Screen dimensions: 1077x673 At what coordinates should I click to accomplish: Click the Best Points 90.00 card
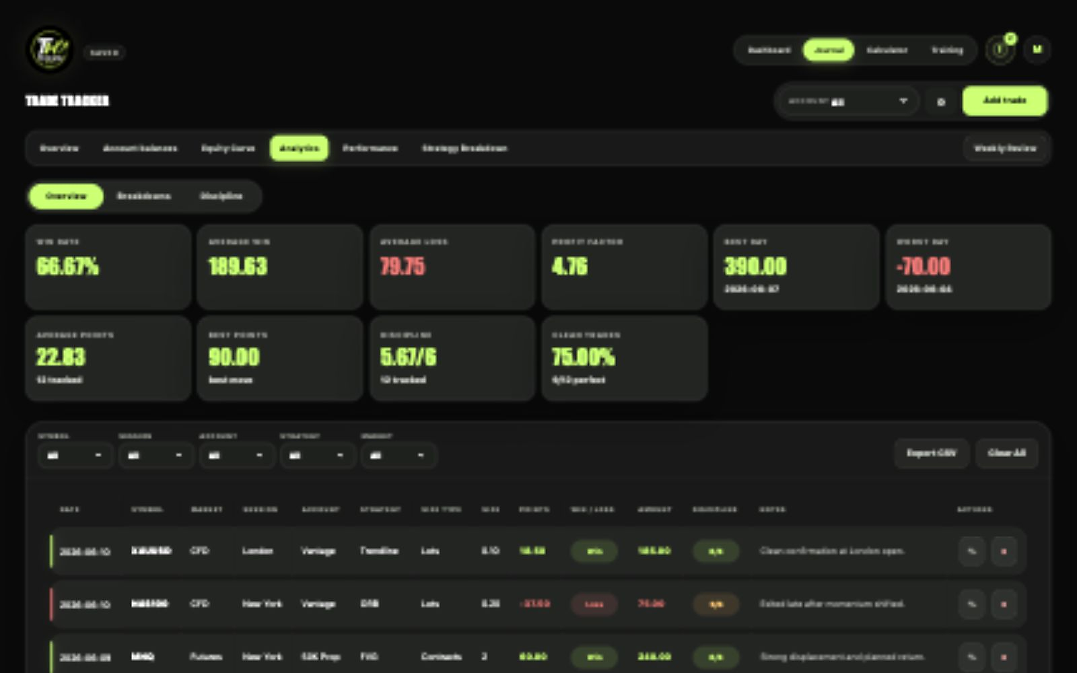(280, 358)
